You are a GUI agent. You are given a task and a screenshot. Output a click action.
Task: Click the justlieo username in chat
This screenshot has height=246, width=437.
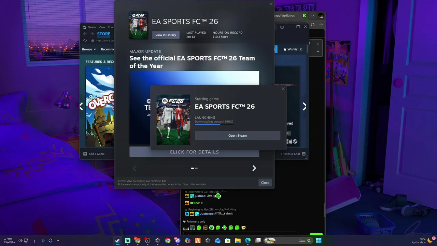pyautogui.click(x=200, y=196)
